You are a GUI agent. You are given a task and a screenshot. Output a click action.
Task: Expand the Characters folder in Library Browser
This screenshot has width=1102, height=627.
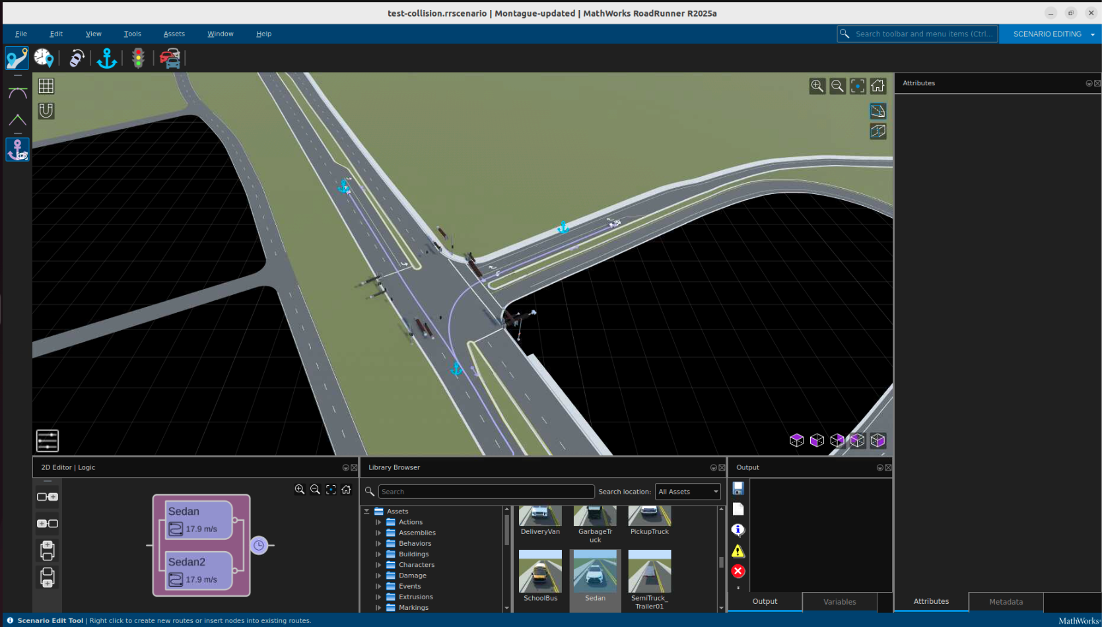point(378,564)
